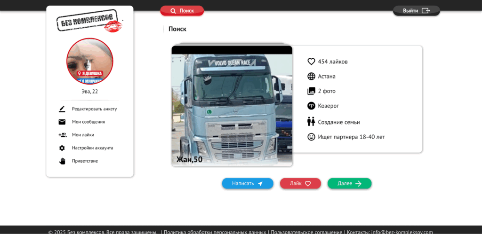Click the photo gallery icon by 2 фото
This screenshot has height=234, width=482.
click(311, 91)
